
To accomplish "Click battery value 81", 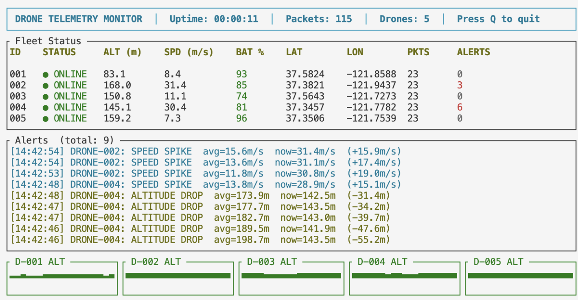I will pos(241,107).
